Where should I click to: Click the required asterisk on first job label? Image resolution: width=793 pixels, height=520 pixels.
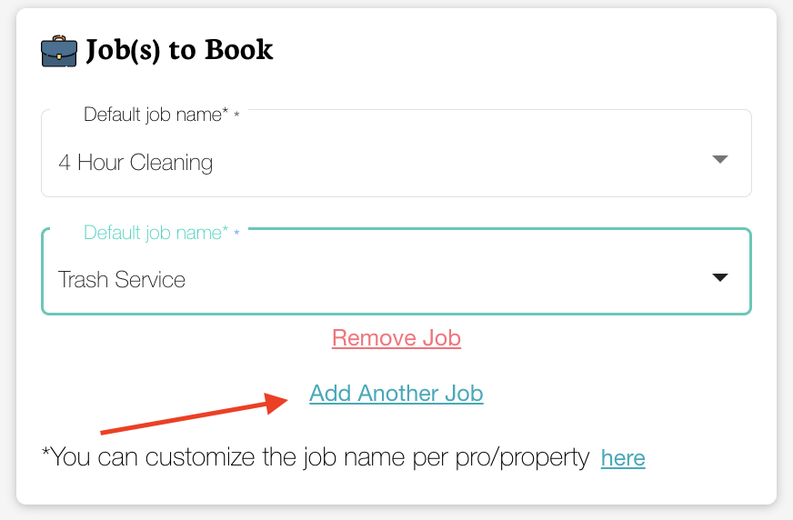(x=236, y=115)
